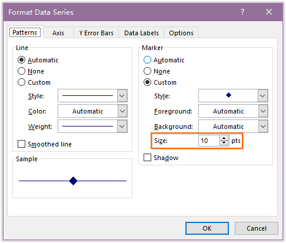Click the Sample preview diamond marker

(x=73, y=181)
